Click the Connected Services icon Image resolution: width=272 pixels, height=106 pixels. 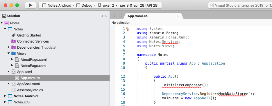13,41
